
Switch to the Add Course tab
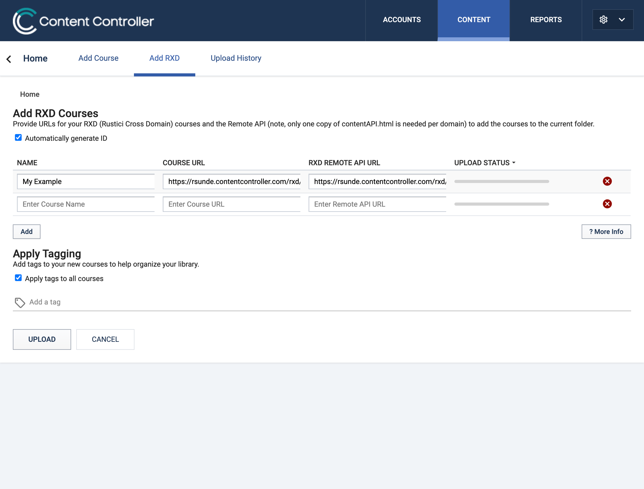[x=98, y=58]
